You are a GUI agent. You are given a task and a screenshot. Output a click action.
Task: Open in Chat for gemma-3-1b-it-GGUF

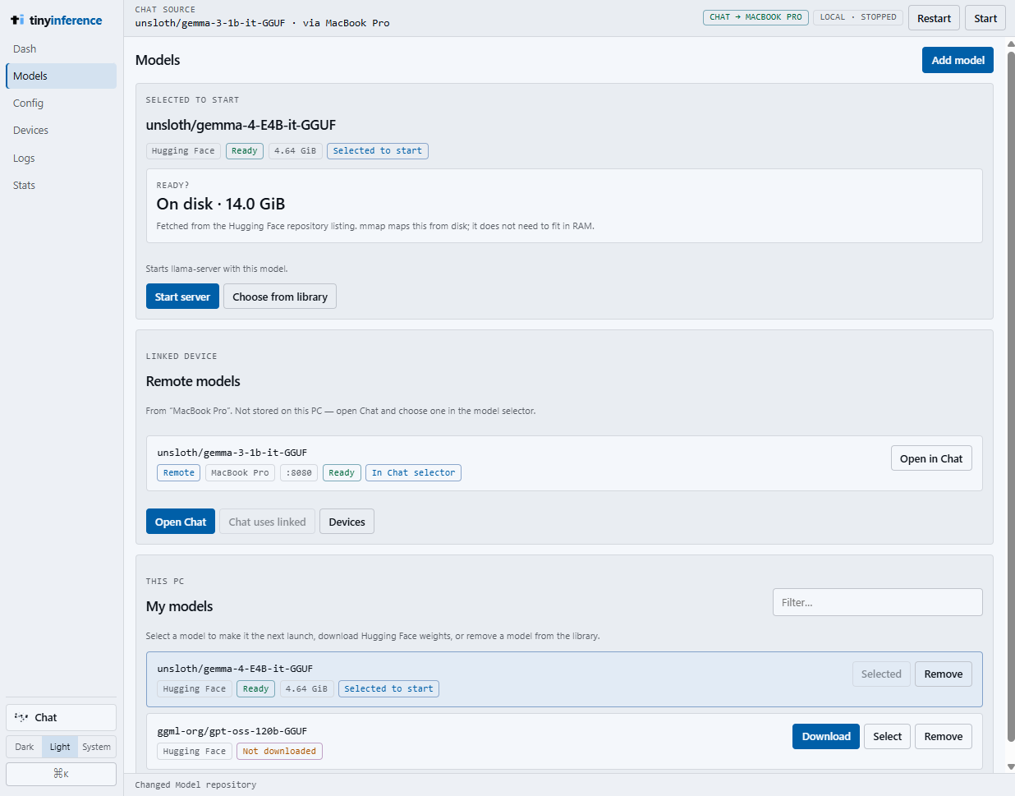[931, 458]
